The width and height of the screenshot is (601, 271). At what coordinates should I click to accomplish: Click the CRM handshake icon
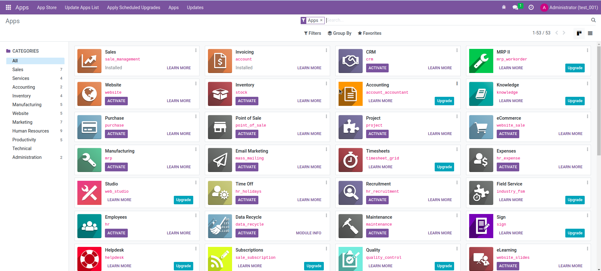point(350,61)
